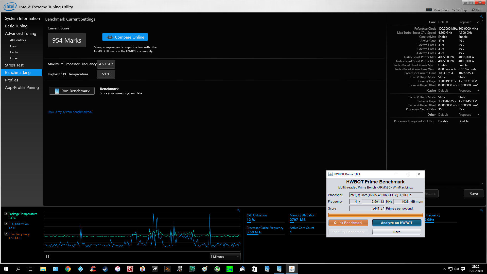
Task: Open Google Chrome from taskbar
Action: coord(68,269)
